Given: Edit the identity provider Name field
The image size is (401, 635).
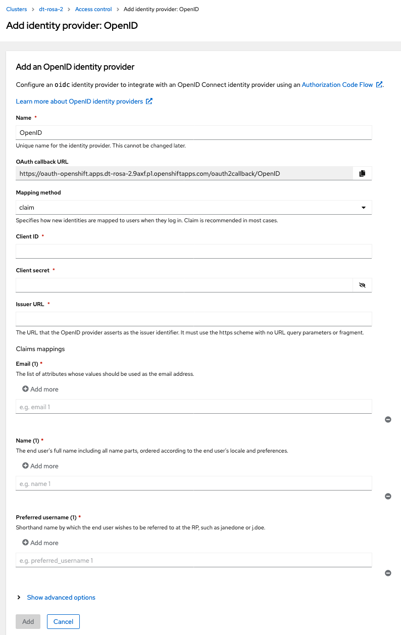Looking at the screenshot, I should [194, 132].
